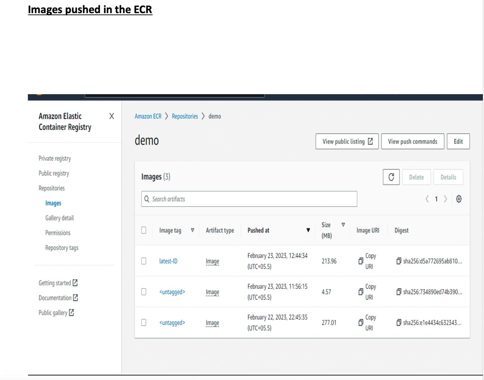Click the Image URI column header
Viewport: 484px width, 380px height.
[x=368, y=230]
